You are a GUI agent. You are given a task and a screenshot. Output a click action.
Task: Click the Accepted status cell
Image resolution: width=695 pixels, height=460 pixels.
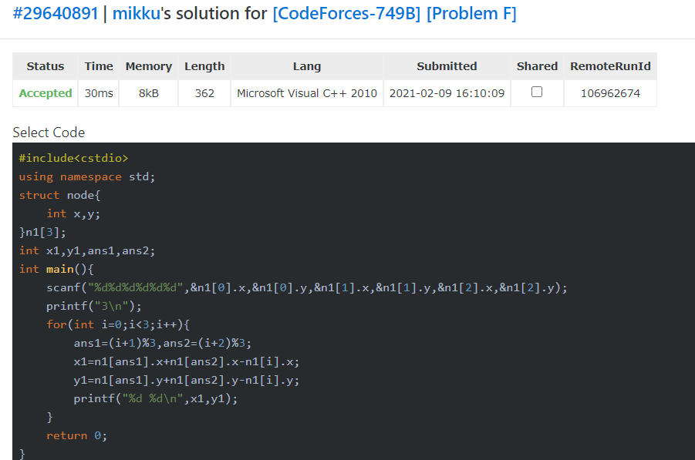point(46,93)
